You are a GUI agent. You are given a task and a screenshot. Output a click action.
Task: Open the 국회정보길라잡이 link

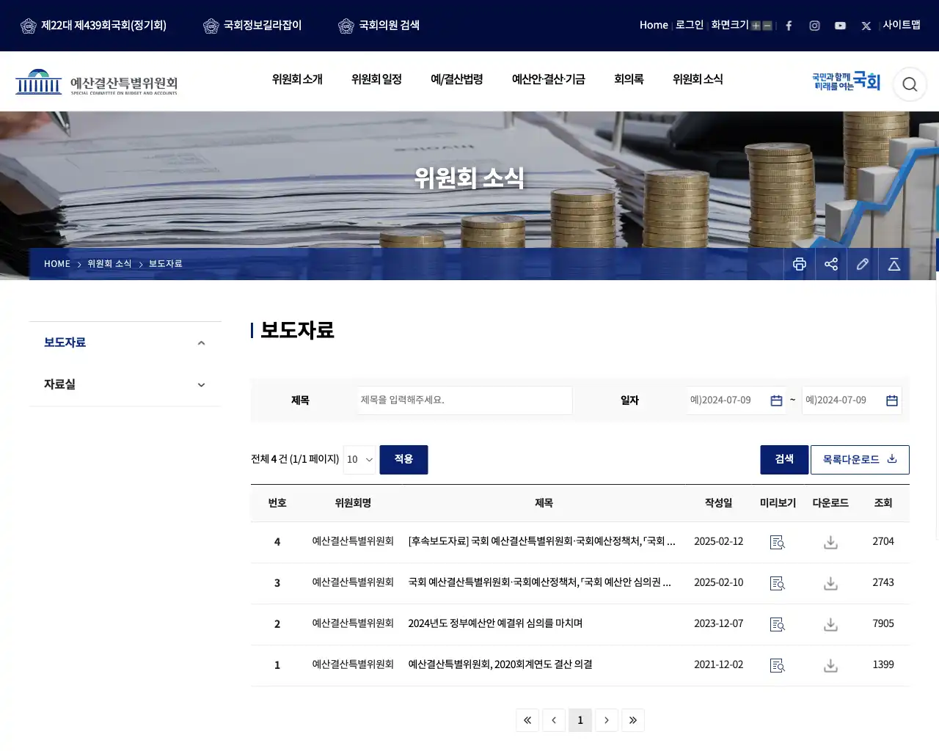click(x=252, y=26)
